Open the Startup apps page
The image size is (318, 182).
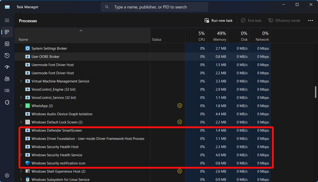(7, 67)
